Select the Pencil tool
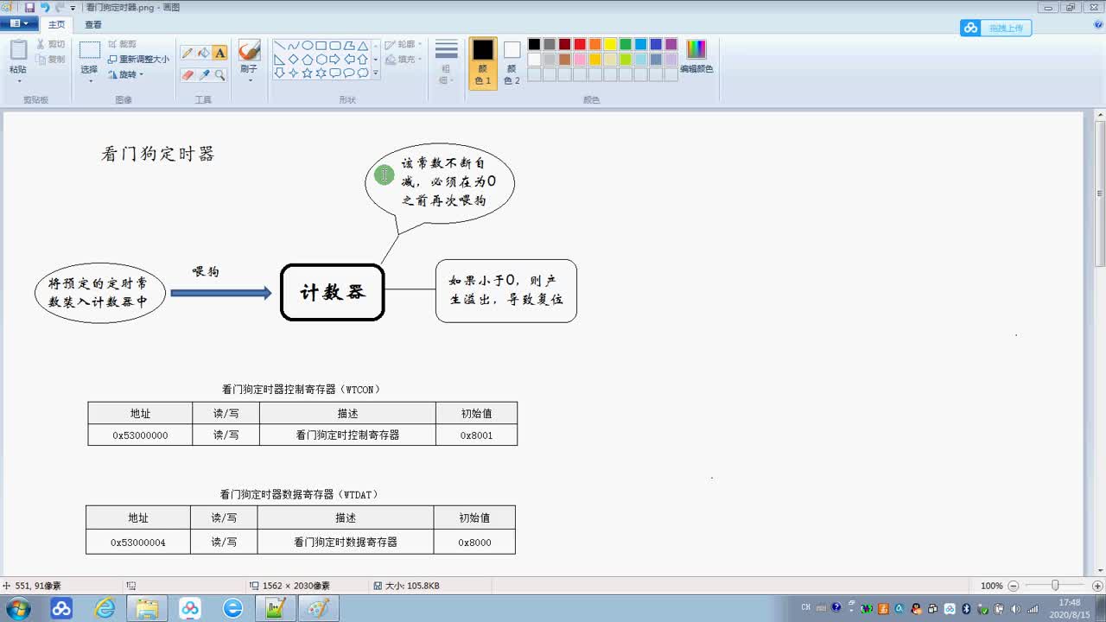 point(188,53)
